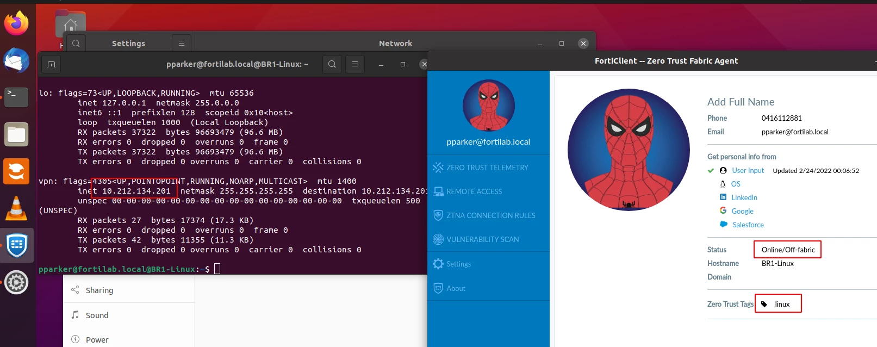Click the Google personal info link

point(742,211)
